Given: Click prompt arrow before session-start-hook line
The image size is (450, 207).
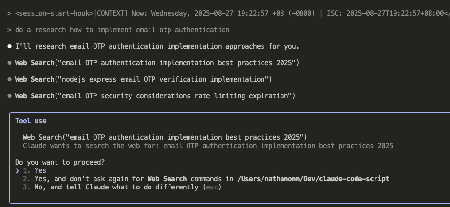Looking at the screenshot, I should tap(9, 13).
